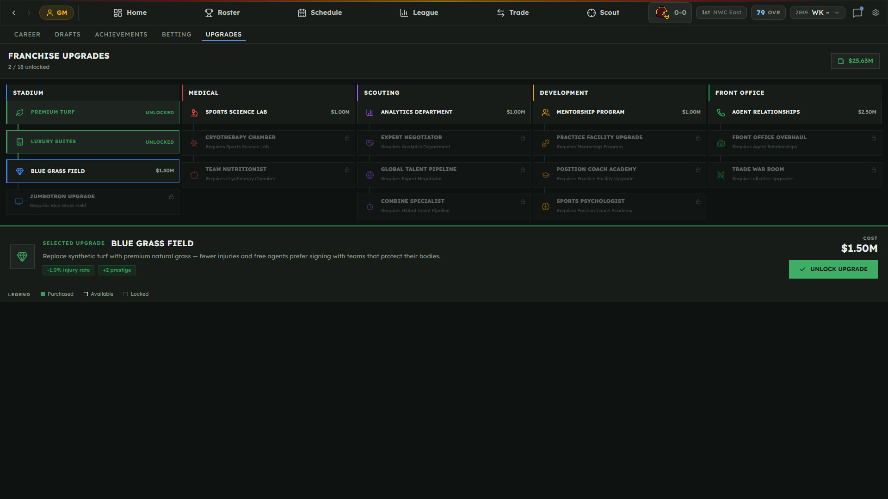Open the 2049 WK week dropdown

pos(817,13)
